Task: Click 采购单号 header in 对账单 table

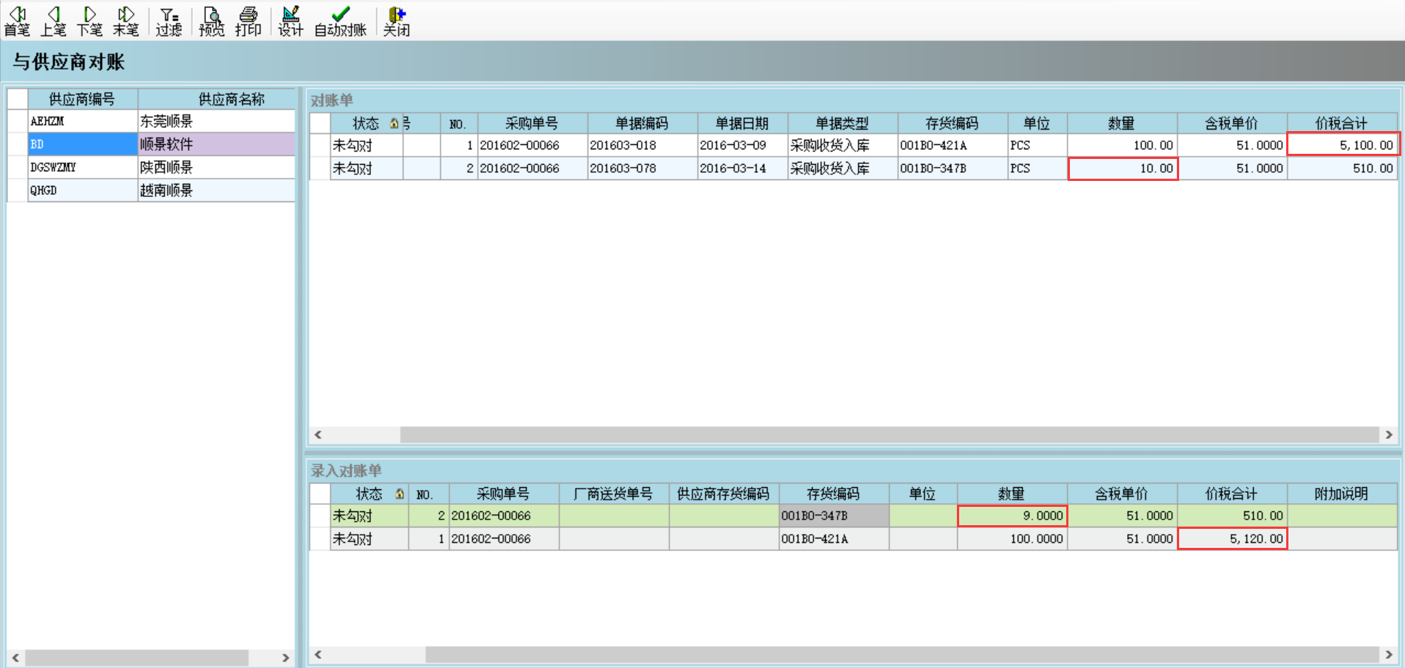Action: pyautogui.click(x=532, y=123)
